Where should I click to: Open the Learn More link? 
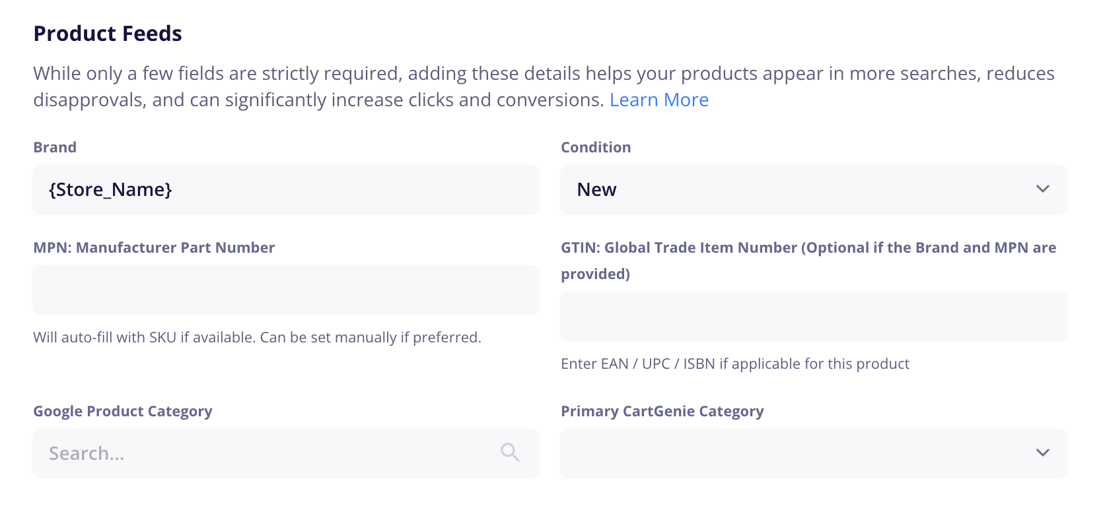coord(658,100)
